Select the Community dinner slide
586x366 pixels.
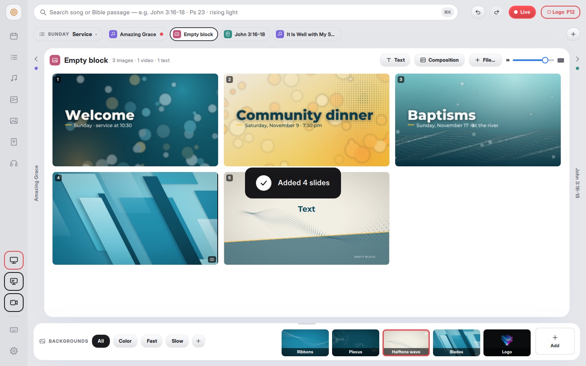click(306, 120)
